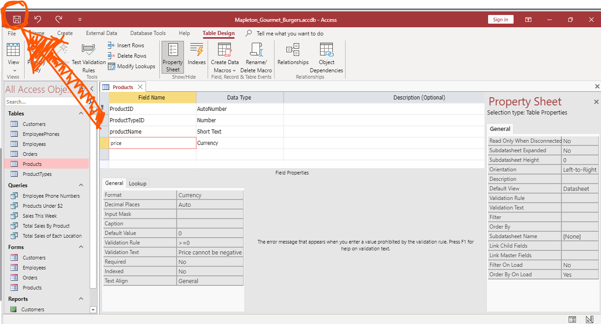Open the EmployeePhones table
The height and width of the screenshot is (324, 601).
pyautogui.click(x=41, y=134)
